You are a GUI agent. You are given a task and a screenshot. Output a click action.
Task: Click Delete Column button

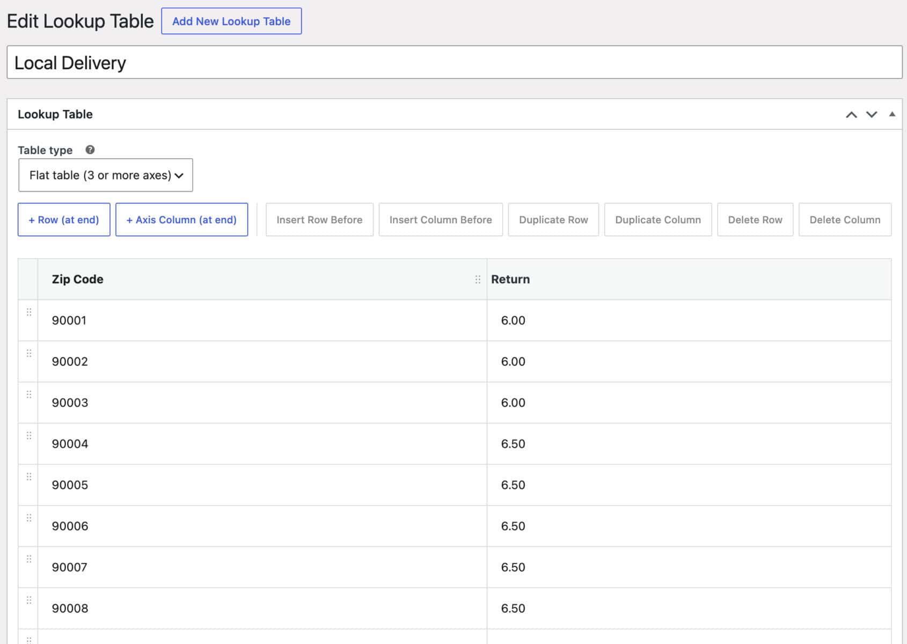(x=845, y=219)
